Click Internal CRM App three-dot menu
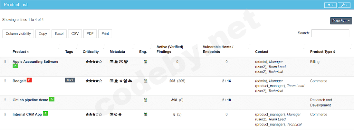 tap(5, 114)
